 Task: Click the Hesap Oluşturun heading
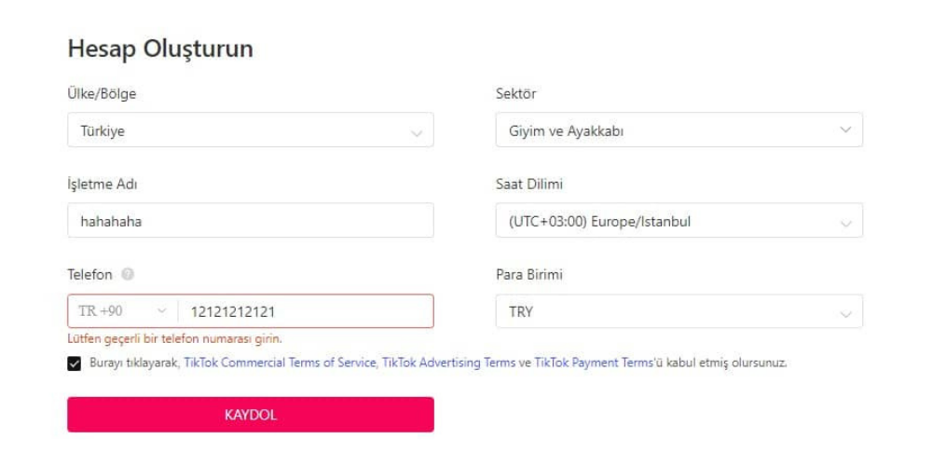click(x=160, y=49)
